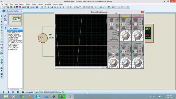Toggle the trigger Auto button
Image resolution: width=176 pixels, height=99 pixels.
point(118,31)
